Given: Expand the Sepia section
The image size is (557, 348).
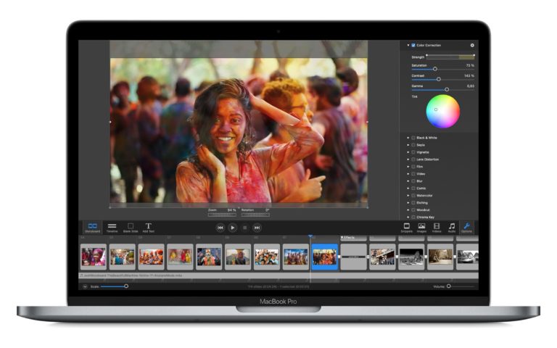Looking at the screenshot, I should (408, 145).
